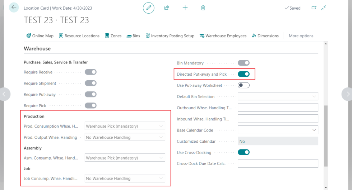Toggle Require Shipment switch

tap(91, 83)
